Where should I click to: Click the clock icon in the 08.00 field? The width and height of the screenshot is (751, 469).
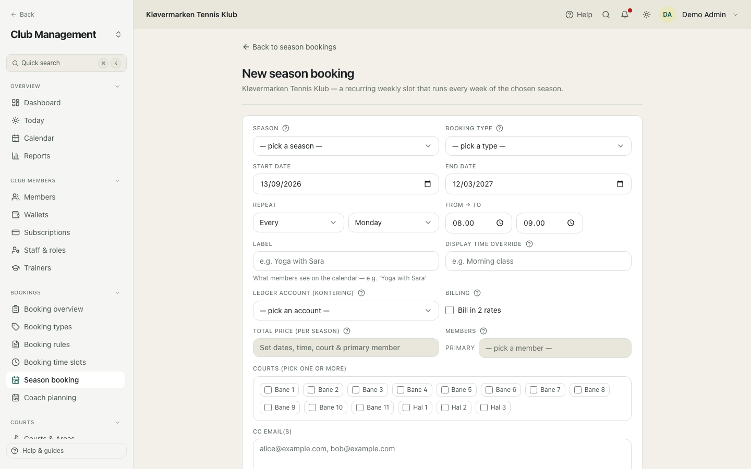(500, 223)
